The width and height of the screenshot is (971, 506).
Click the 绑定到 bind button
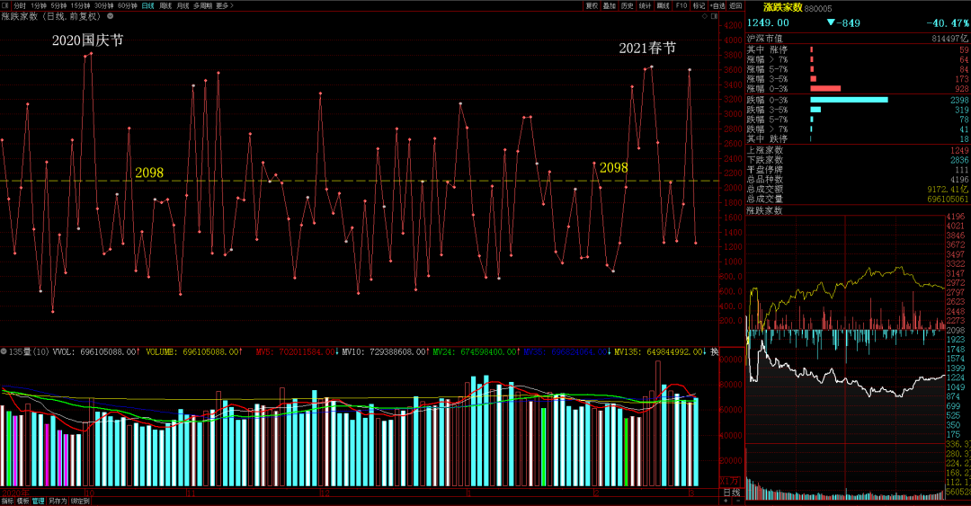tap(80, 501)
